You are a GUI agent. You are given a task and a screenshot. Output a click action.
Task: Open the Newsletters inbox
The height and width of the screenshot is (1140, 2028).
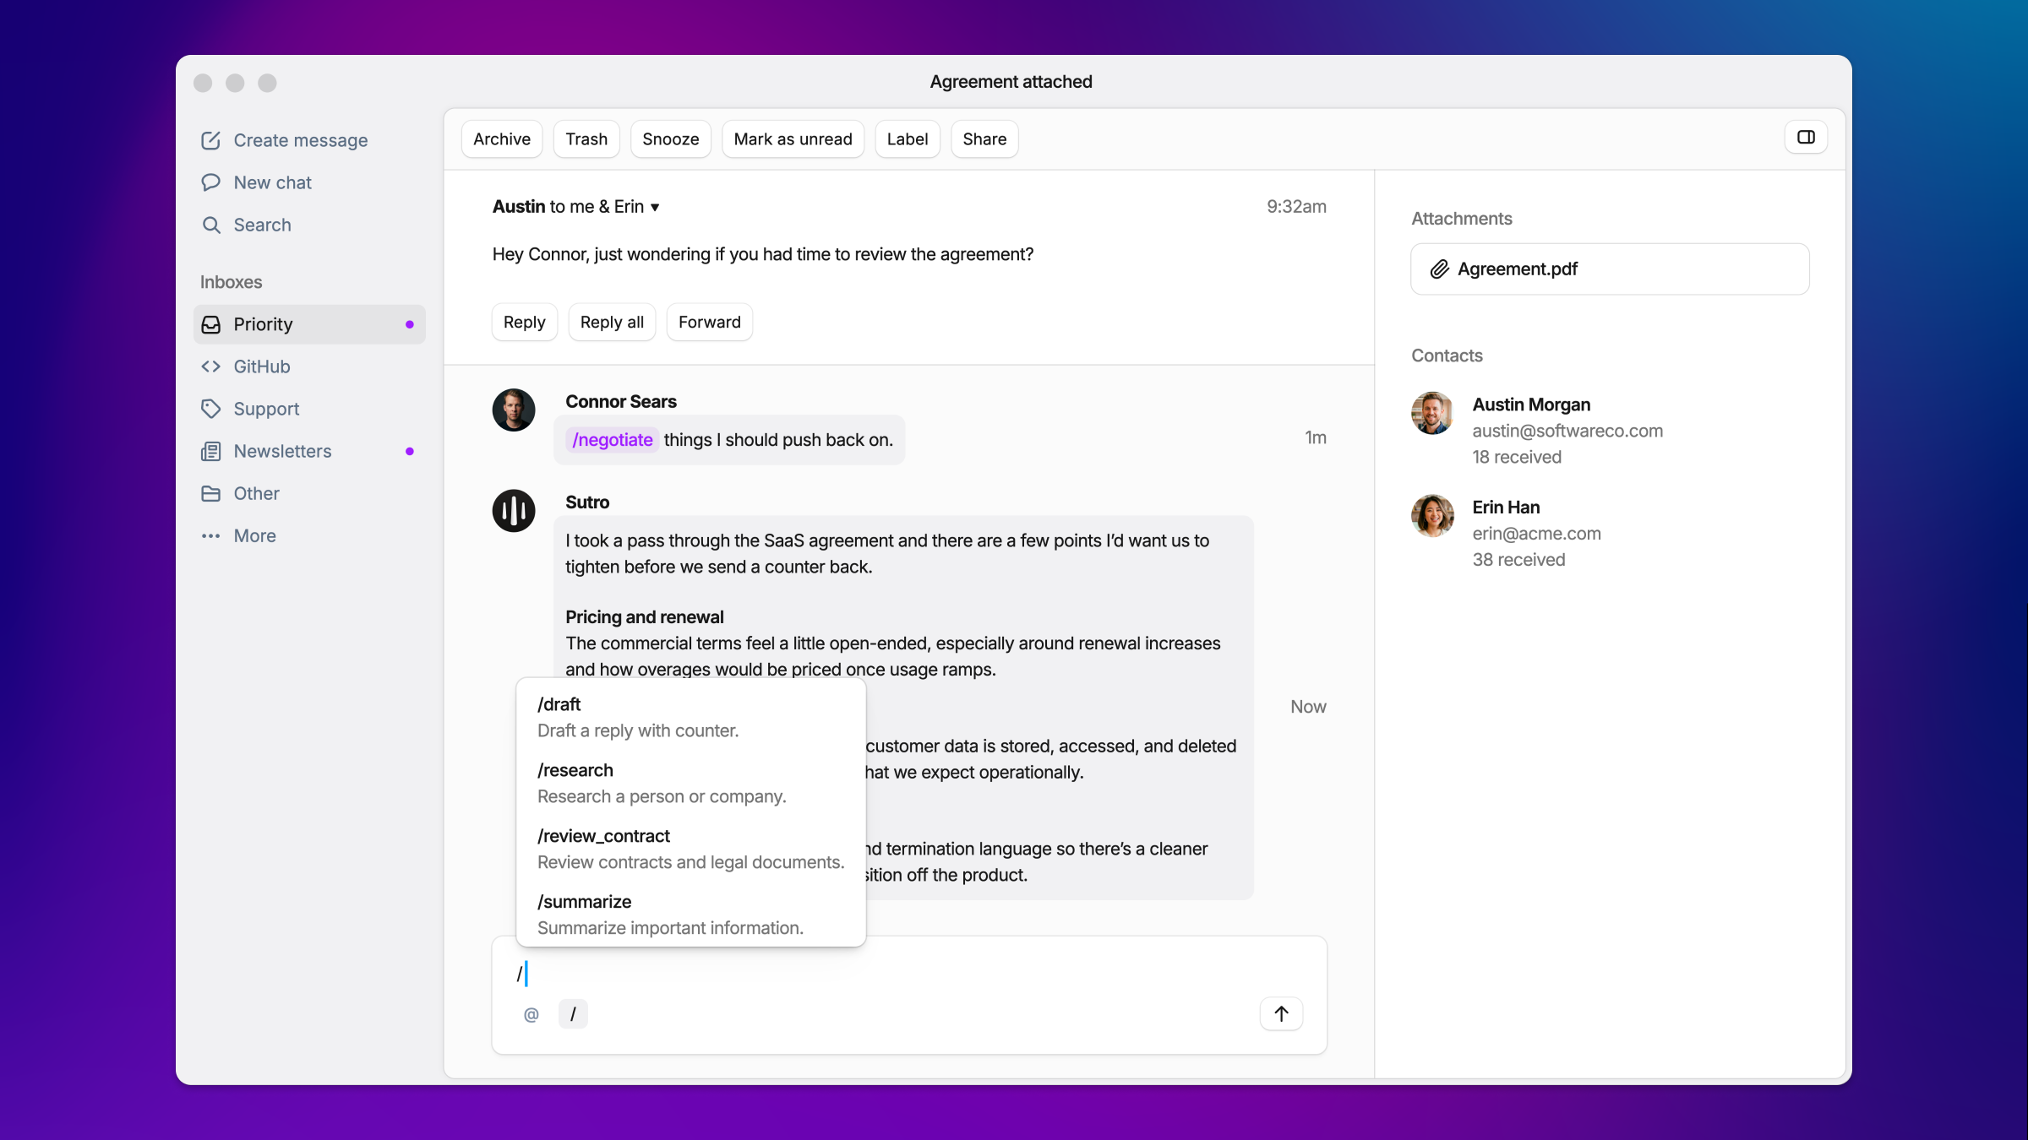[282, 451]
